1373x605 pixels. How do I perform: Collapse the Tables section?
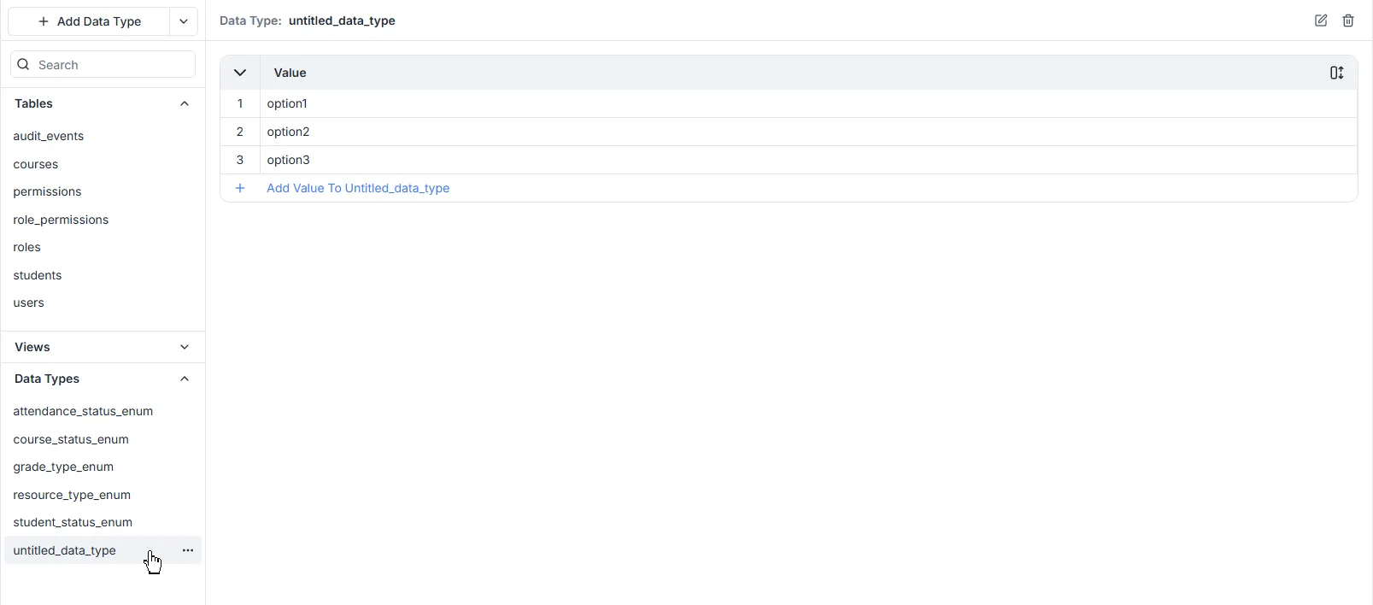pos(185,103)
